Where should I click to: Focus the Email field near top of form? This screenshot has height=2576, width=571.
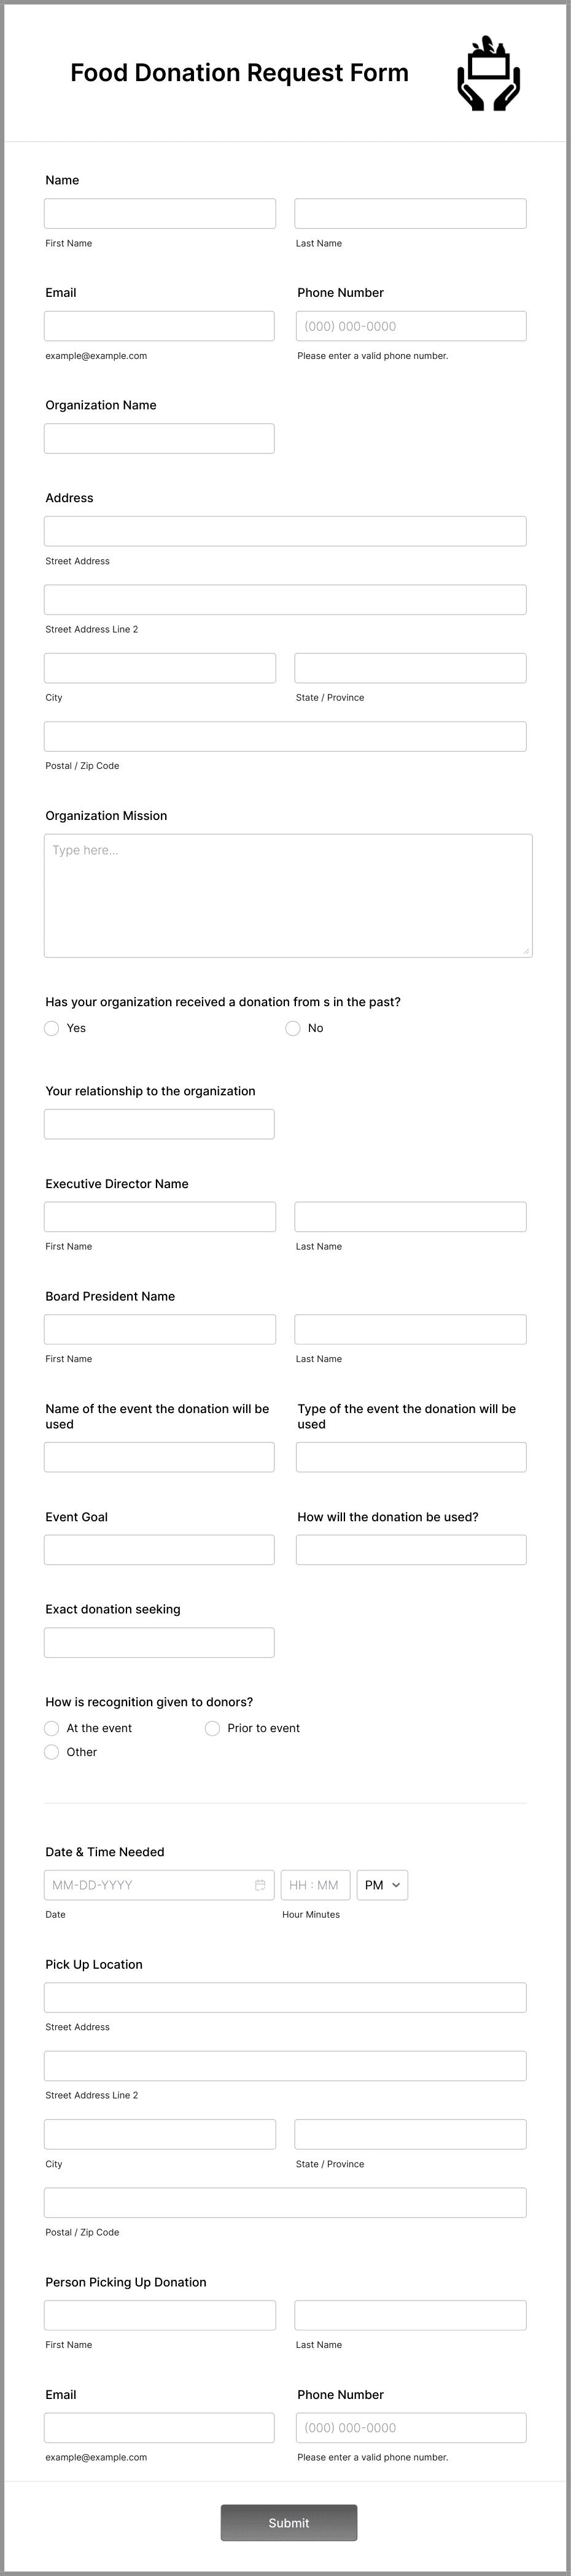point(159,325)
